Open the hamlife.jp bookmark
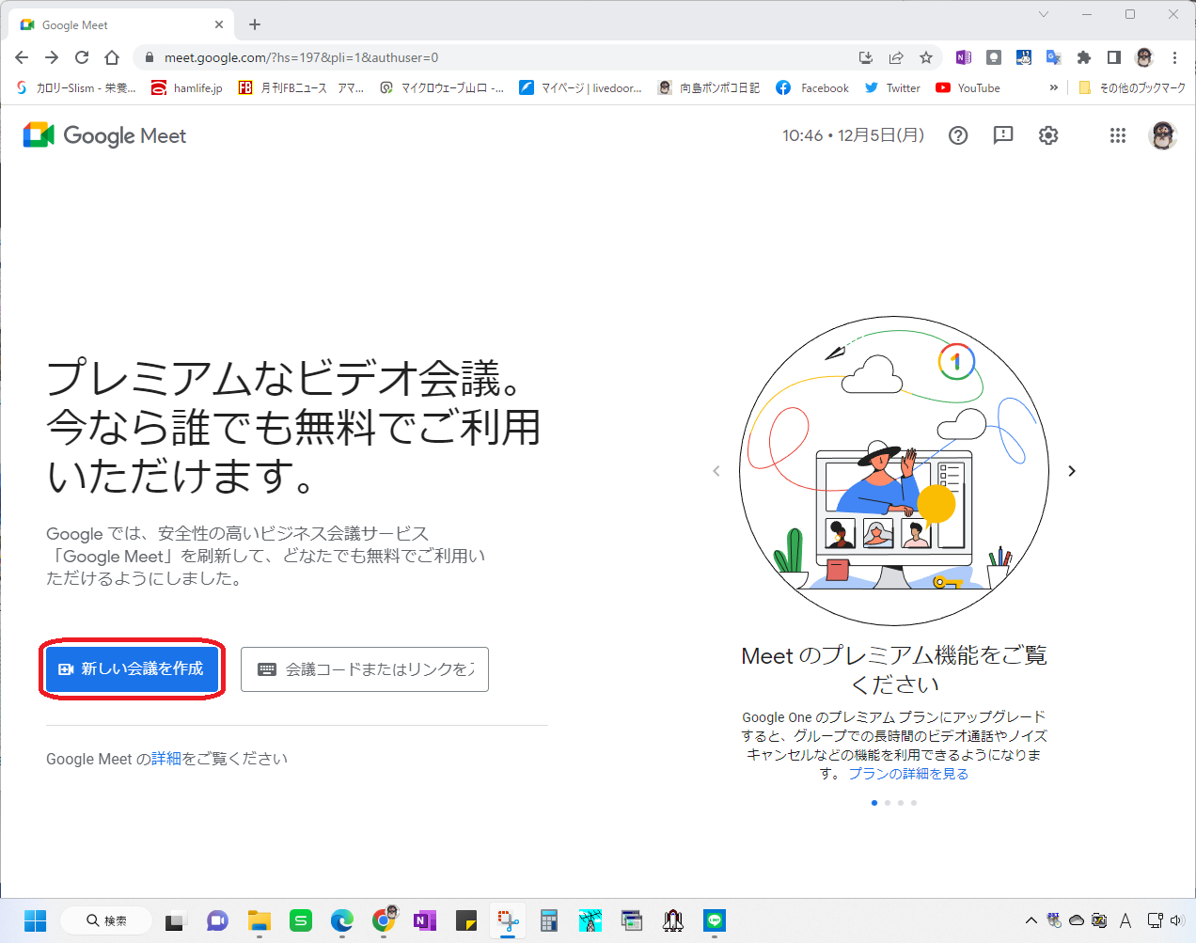Viewport: 1196px width, 943px height. 187,87
